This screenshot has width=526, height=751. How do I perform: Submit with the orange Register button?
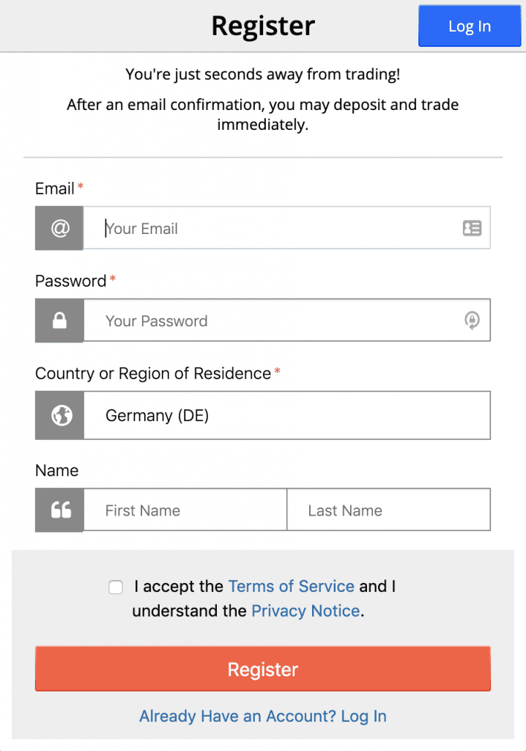click(263, 669)
